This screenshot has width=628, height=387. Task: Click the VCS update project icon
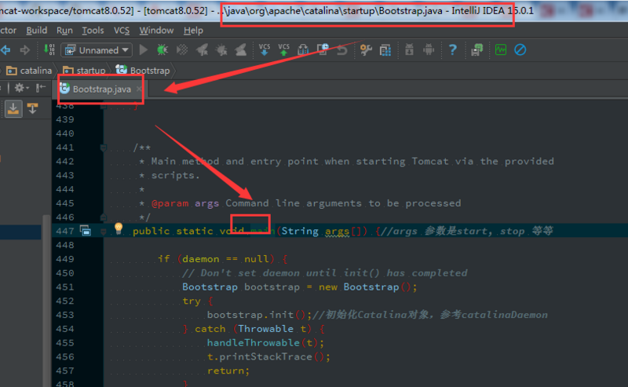click(265, 49)
